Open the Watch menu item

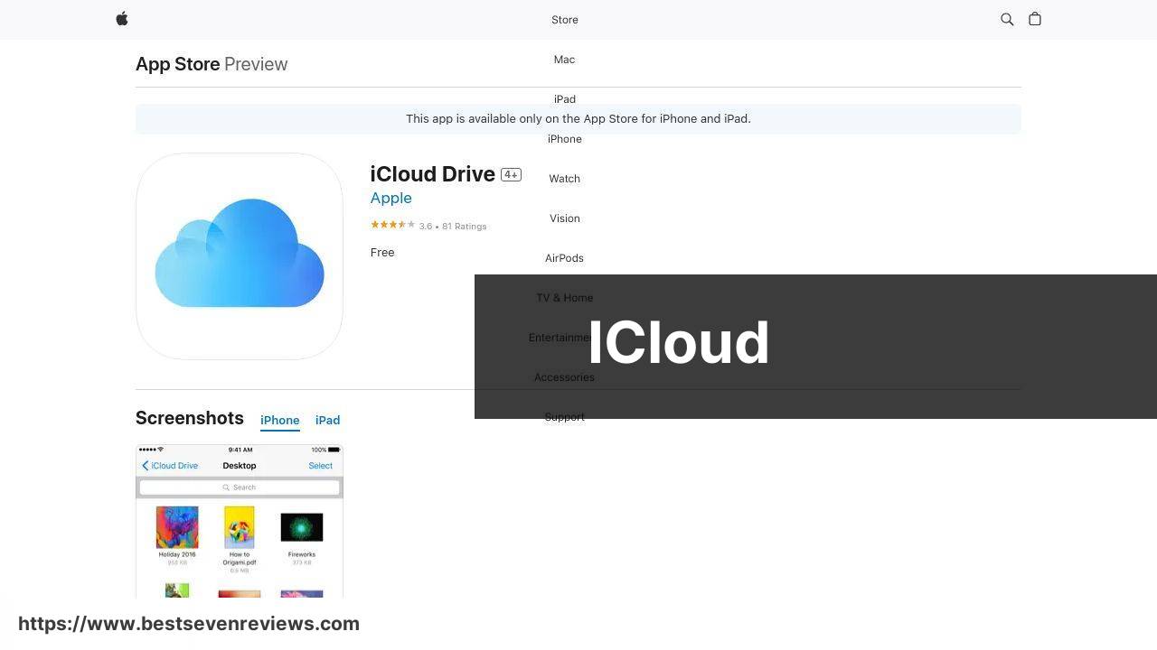click(565, 179)
